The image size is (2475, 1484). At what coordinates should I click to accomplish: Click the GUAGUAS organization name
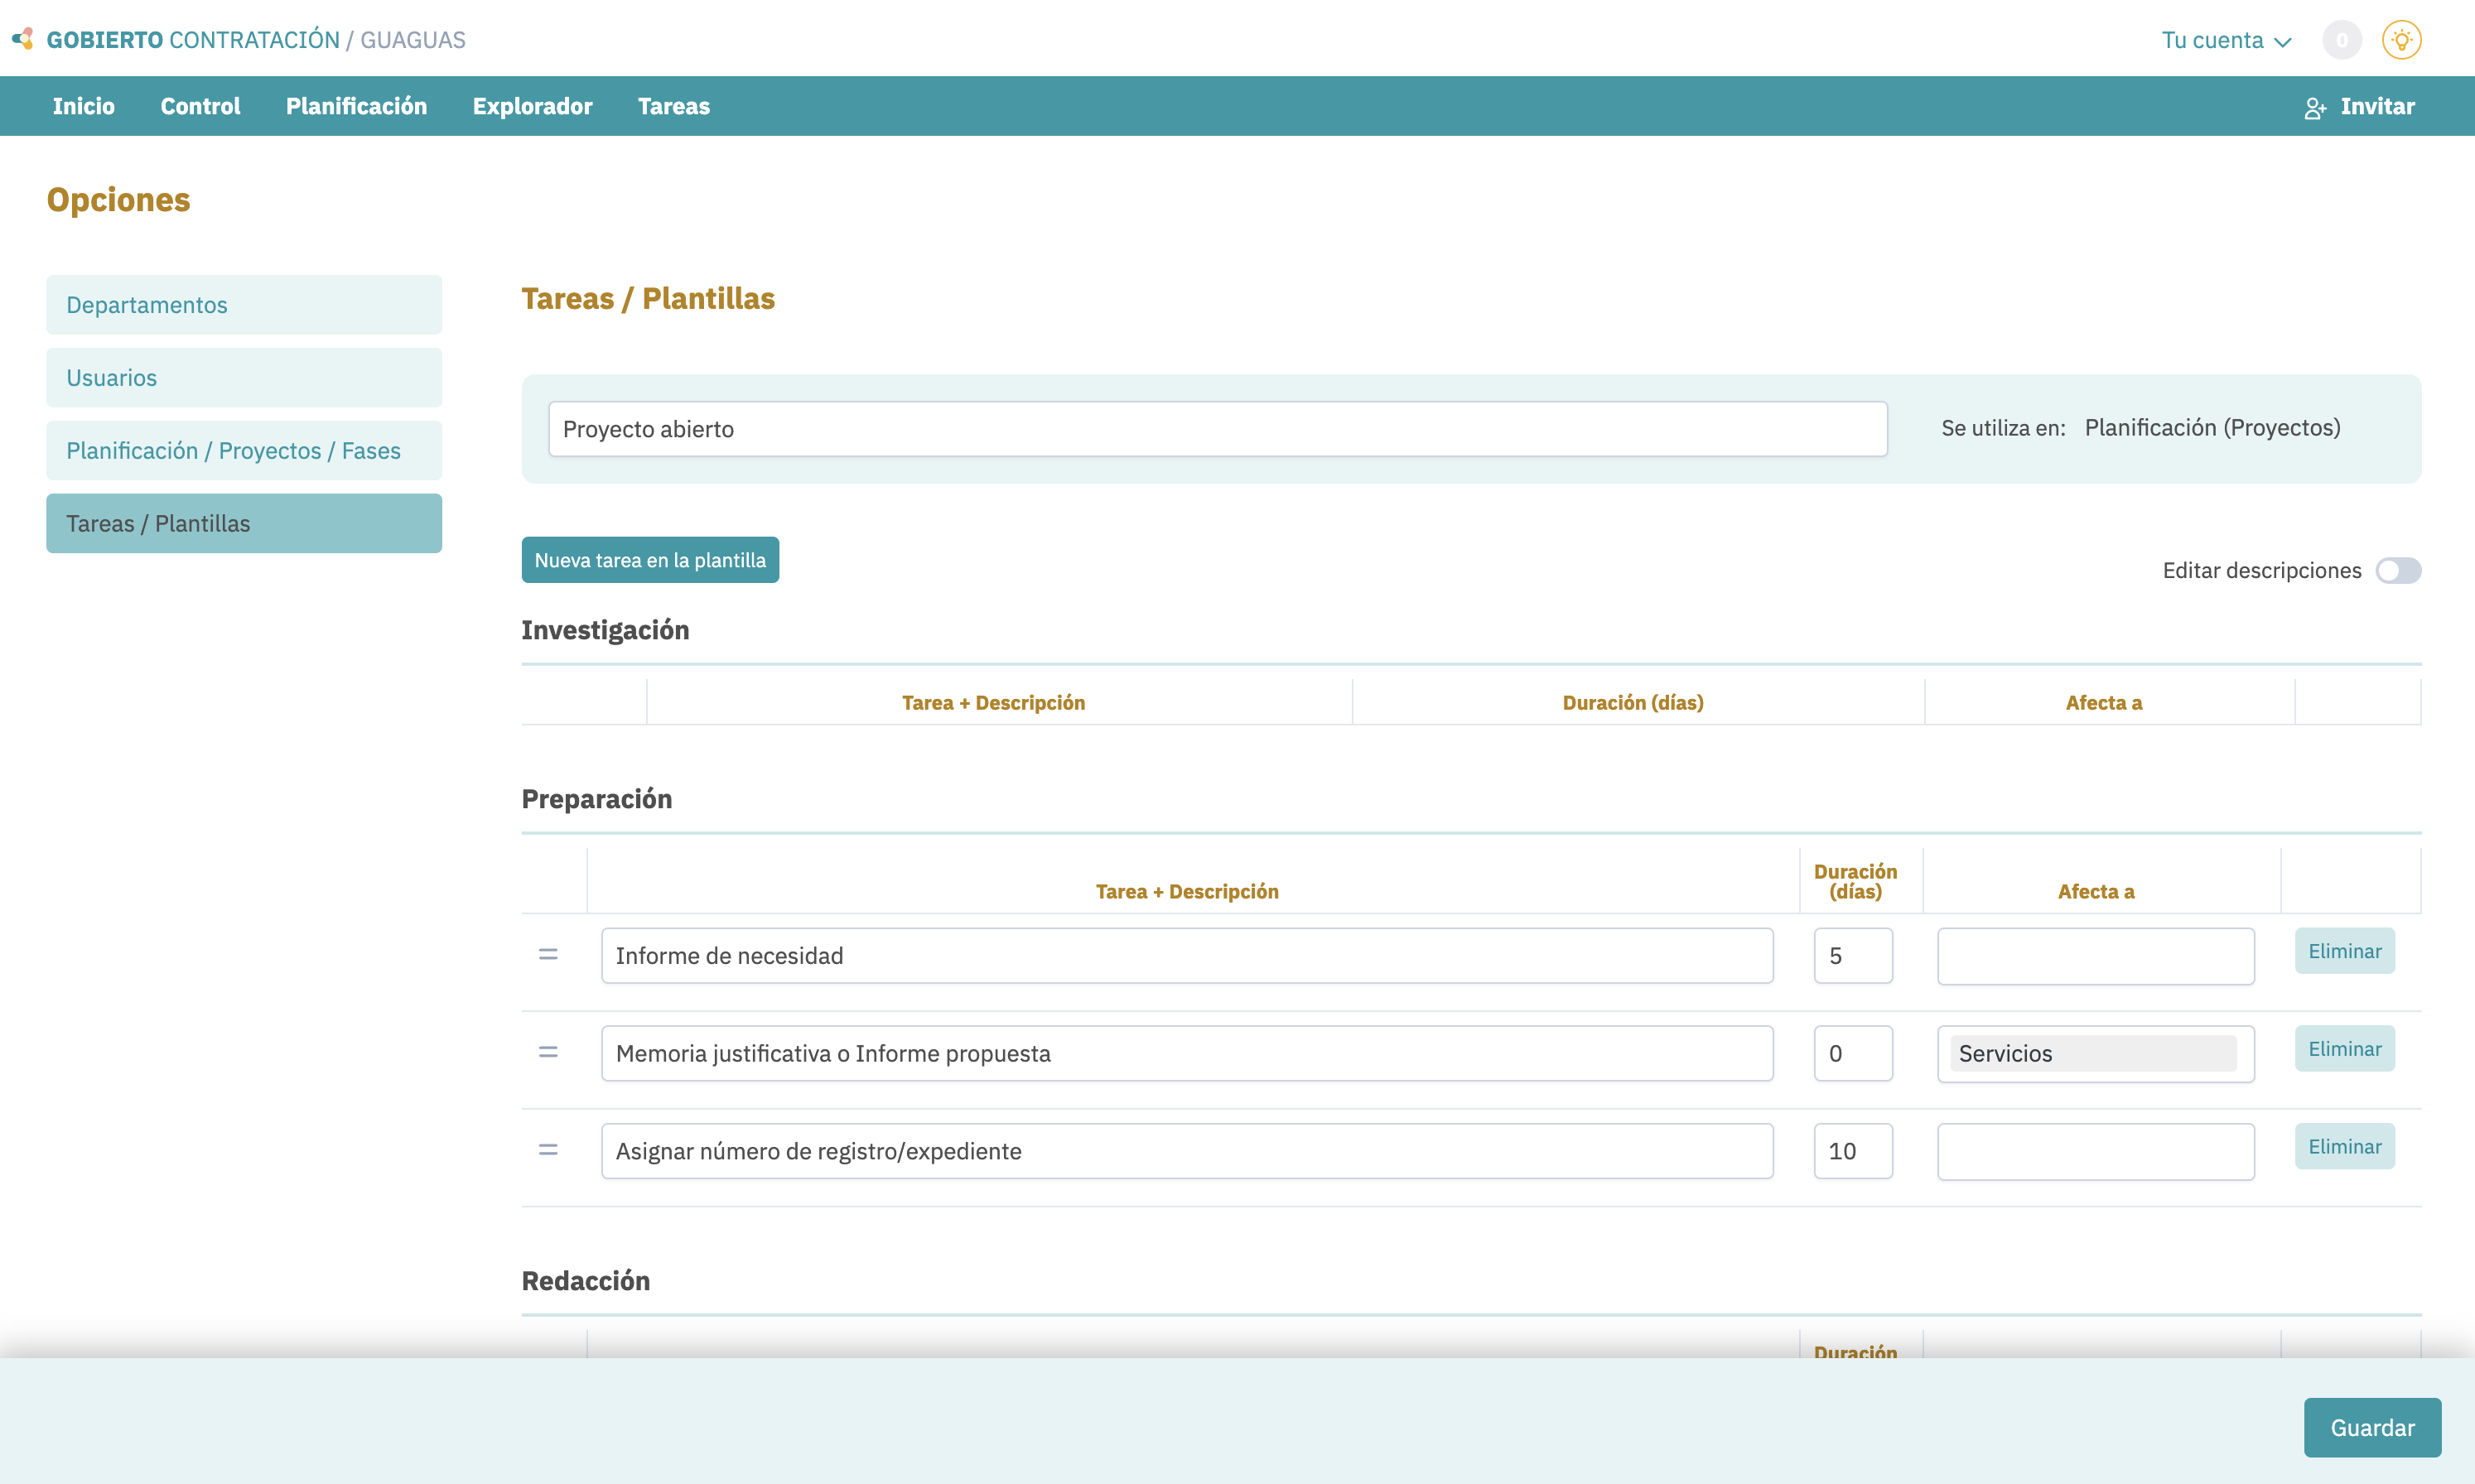(413, 40)
